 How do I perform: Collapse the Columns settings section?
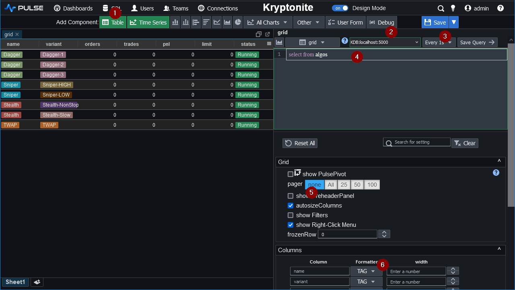click(x=499, y=250)
